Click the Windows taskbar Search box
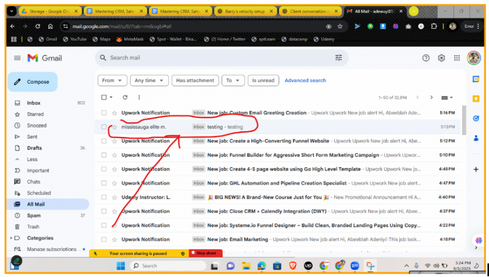489x277 pixels. tap(168, 266)
